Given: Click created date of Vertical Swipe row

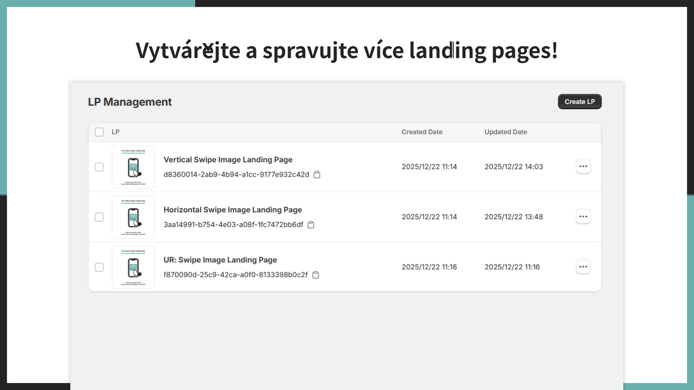Looking at the screenshot, I should coord(429,167).
